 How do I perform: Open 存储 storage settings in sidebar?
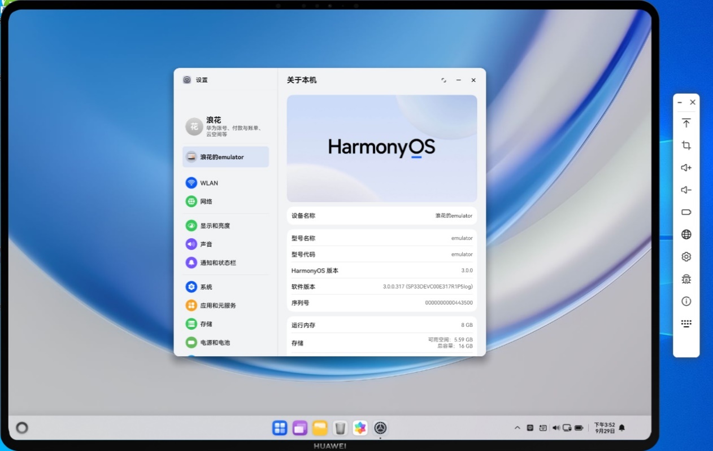click(x=225, y=324)
